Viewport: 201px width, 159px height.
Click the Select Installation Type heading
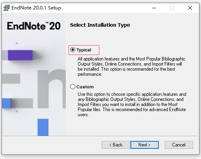(100, 25)
